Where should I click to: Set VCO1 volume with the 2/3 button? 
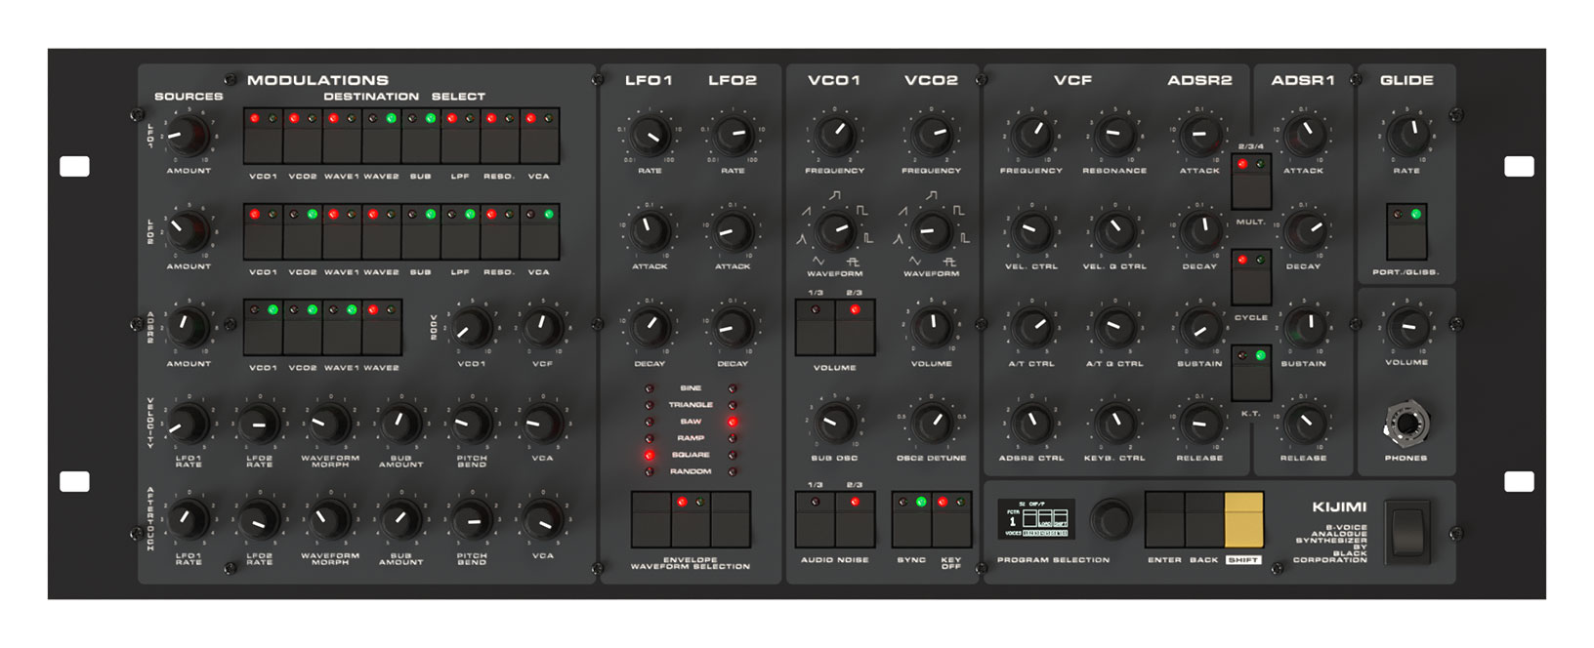[x=855, y=328]
